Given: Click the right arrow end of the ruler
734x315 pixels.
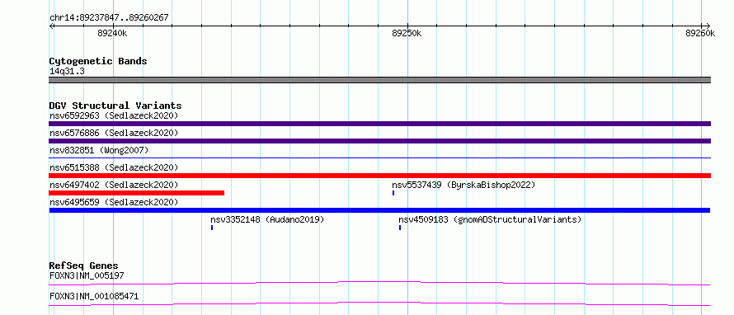Looking at the screenshot, I should (x=708, y=26).
